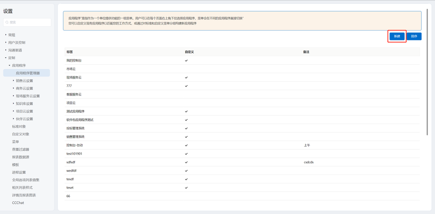Click the checkmark in 我的控制台 row

(186, 60)
